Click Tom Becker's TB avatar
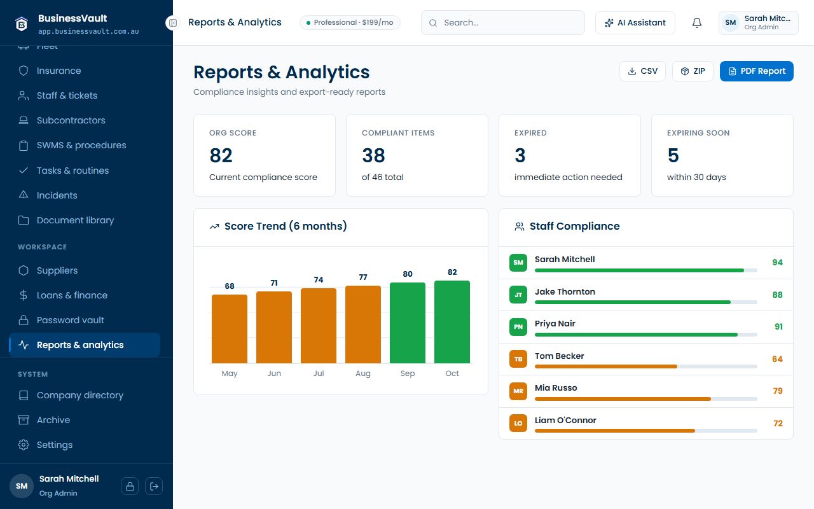This screenshot has height=509, width=814. tap(518, 359)
